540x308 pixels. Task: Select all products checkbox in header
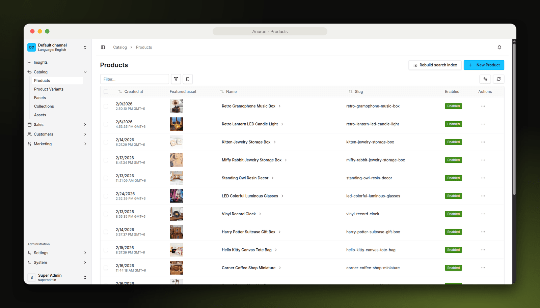[x=106, y=92]
